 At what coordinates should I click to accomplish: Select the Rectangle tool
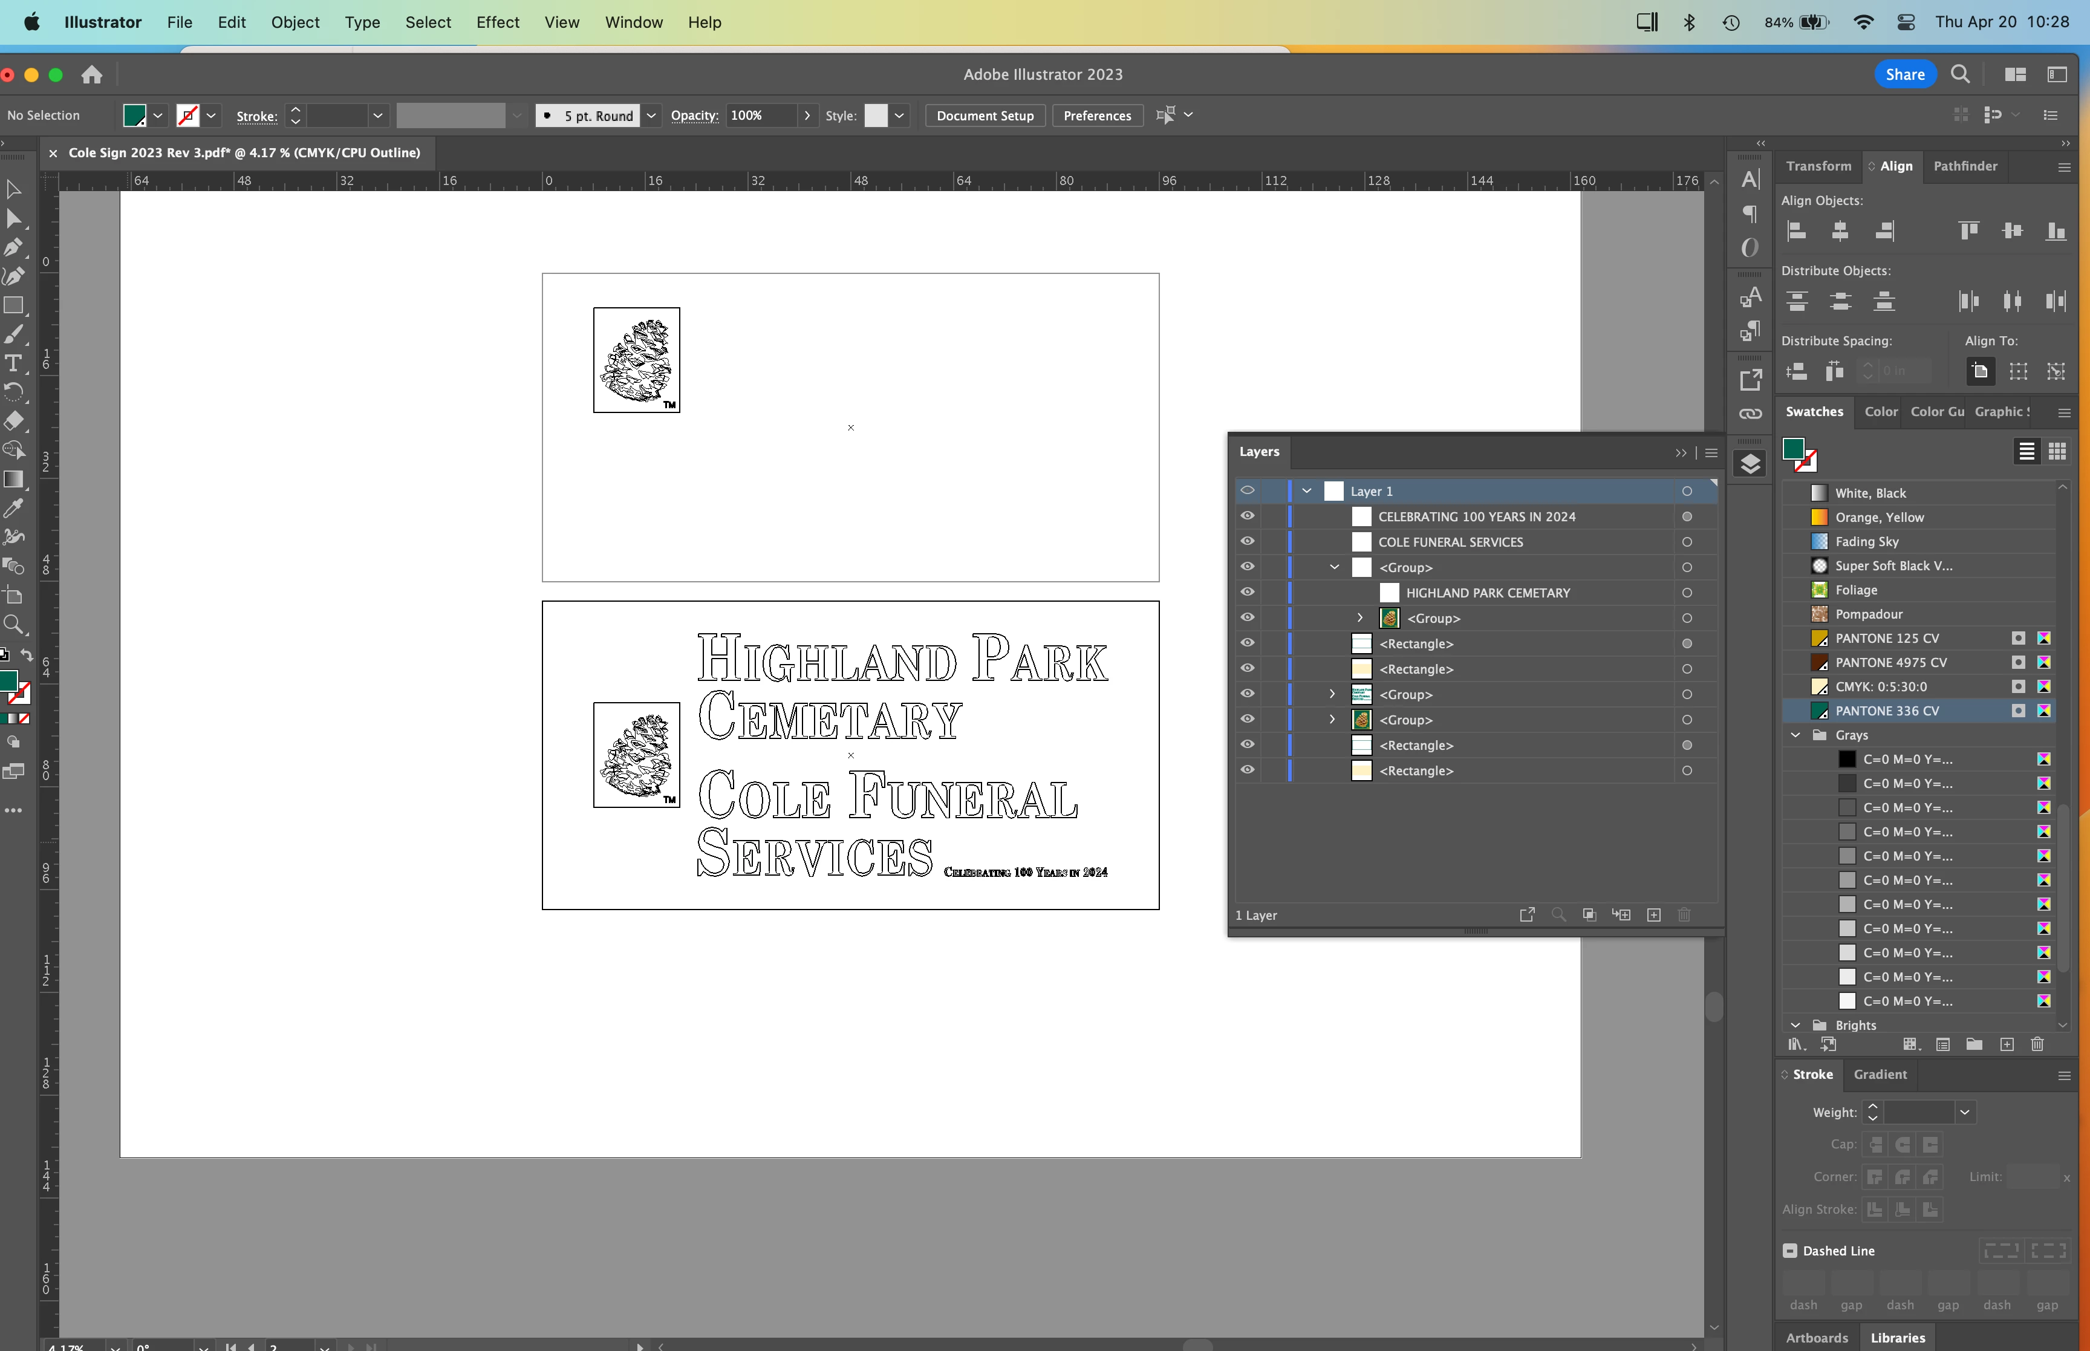[x=13, y=305]
